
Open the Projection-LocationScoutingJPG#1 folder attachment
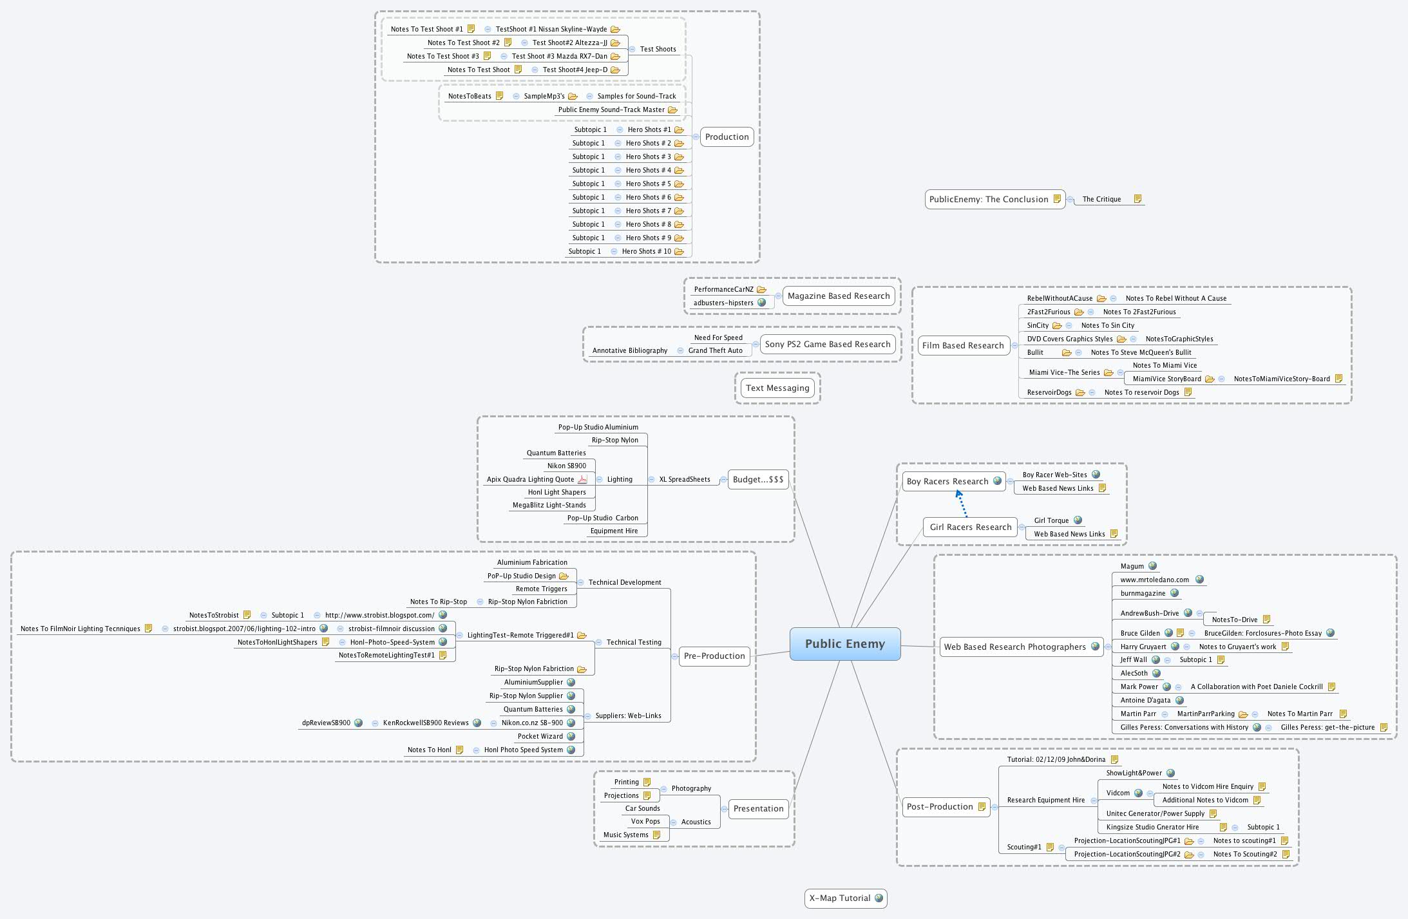coord(1190,840)
